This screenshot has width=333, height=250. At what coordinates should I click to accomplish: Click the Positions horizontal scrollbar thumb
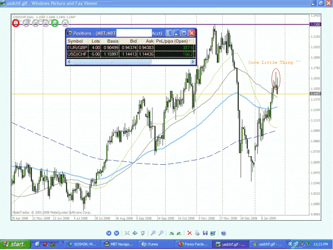point(112,62)
